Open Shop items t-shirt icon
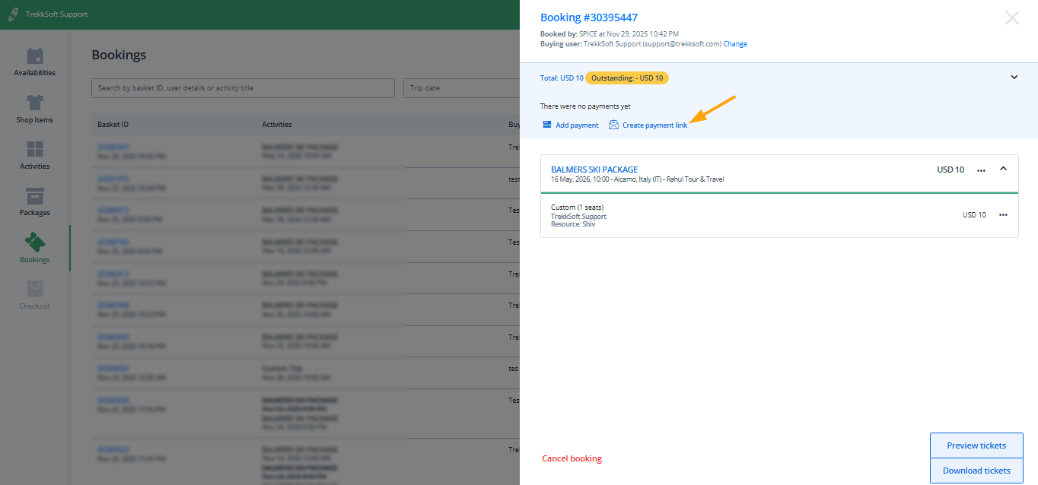 click(x=35, y=103)
